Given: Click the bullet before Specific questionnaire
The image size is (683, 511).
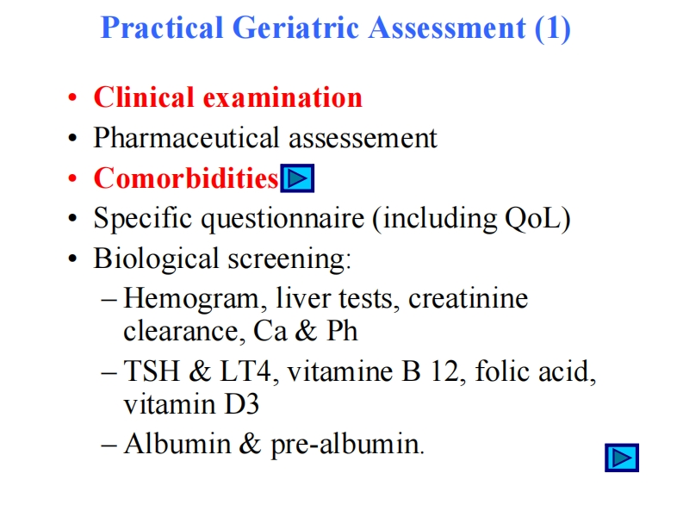Looking at the screenshot, I should tap(74, 219).
